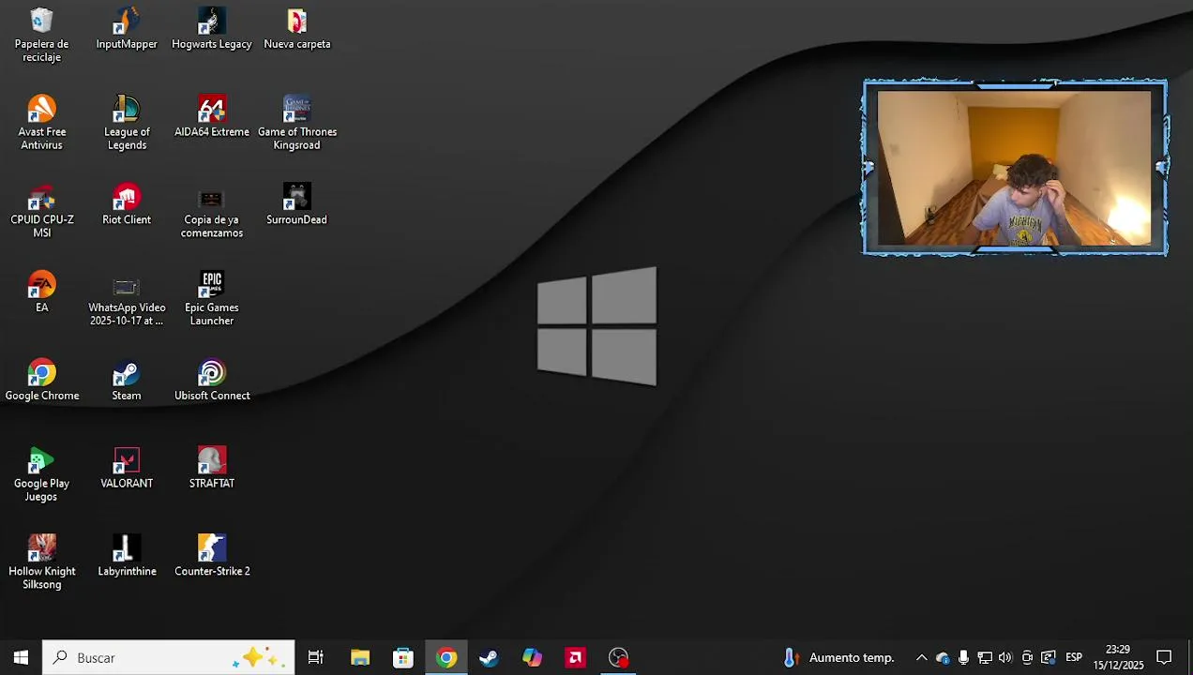This screenshot has width=1193, height=675.
Task: Select the Labyrinthine desktop shortcut
Action: pyautogui.click(x=127, y=557)
